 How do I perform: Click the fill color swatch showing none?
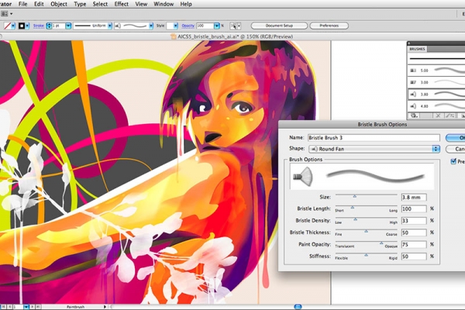(x=8, y=26)
